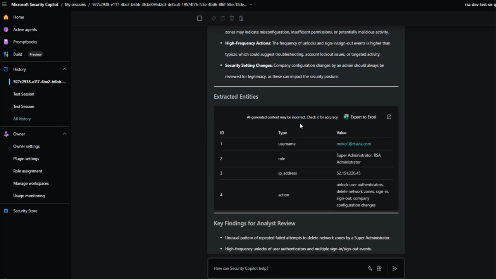Click the save-to-promptbook icon in toolbar
Viewport: 496px width, 279px height.
click(241, 18)
